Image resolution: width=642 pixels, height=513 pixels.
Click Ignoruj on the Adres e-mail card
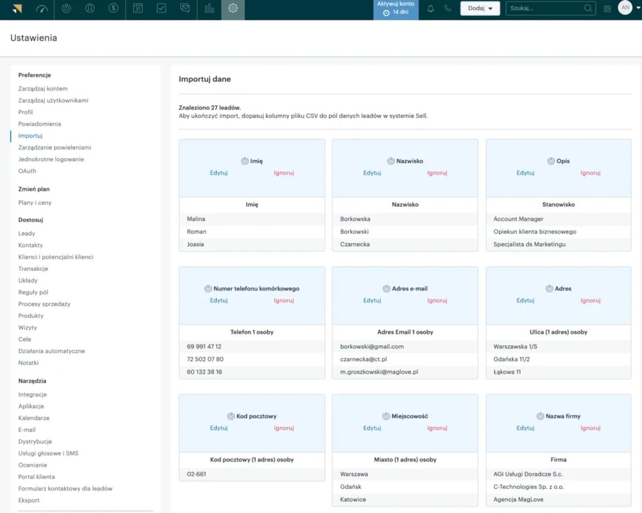[437, 300]
